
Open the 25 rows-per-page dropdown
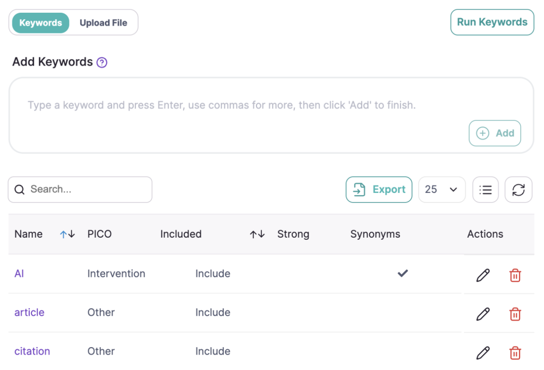click(x=442, y=190)
